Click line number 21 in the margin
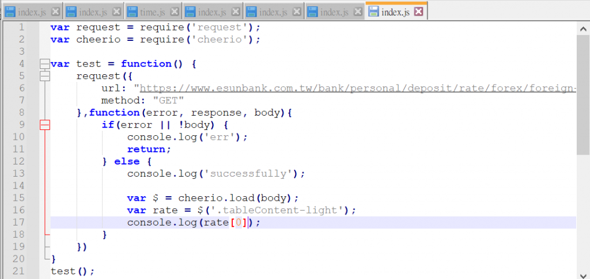590x279 pixels. point(18,271)
